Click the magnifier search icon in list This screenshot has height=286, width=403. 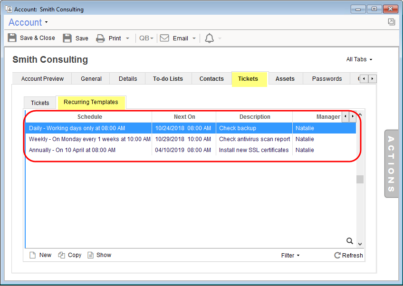(x=349, y=241)
